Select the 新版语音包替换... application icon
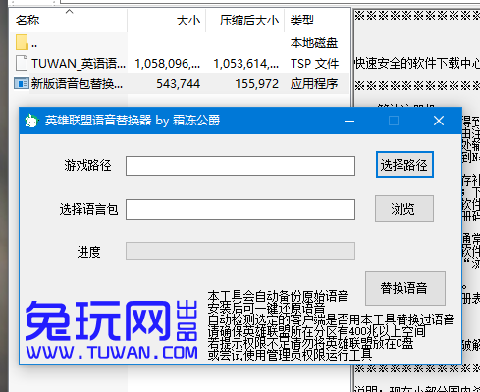The width and height of the screenshot is (480, 392). [22, 83]
